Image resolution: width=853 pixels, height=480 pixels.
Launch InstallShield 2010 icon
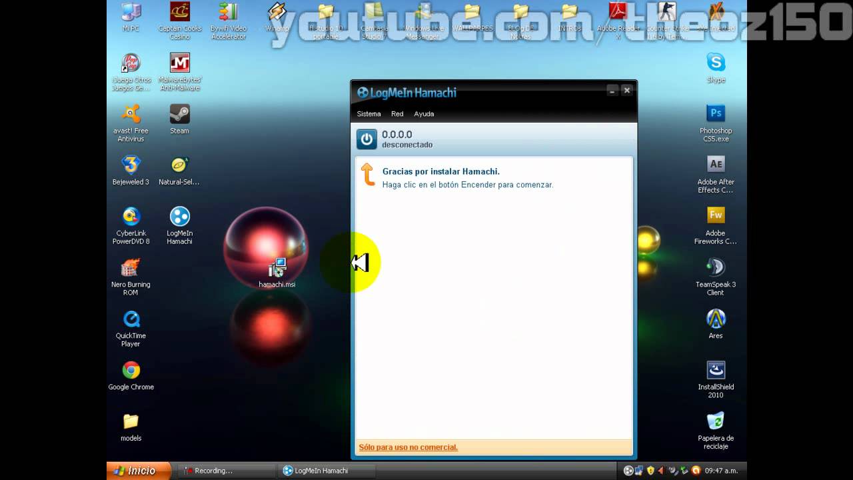click(716, 379)
